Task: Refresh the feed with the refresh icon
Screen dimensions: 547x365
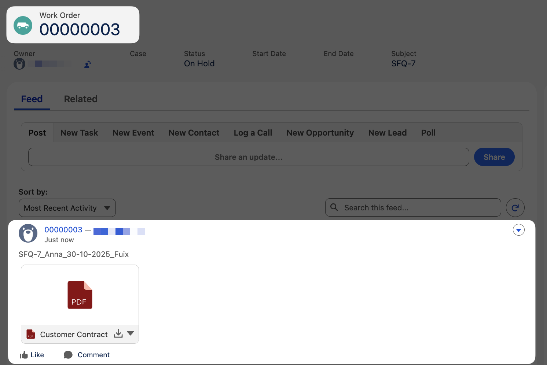Action: pyautogui.click(x=515, y=208)
